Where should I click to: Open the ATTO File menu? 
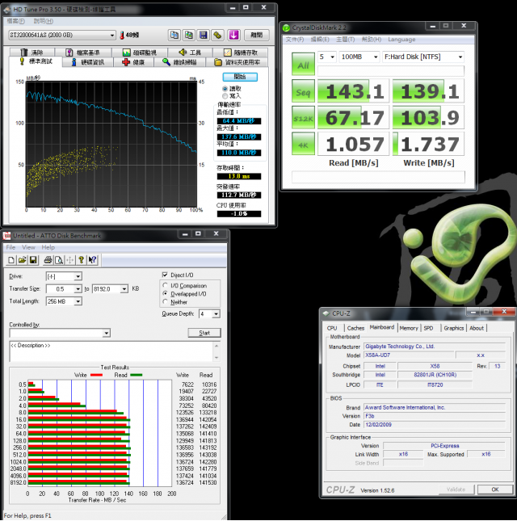(11, 247)
